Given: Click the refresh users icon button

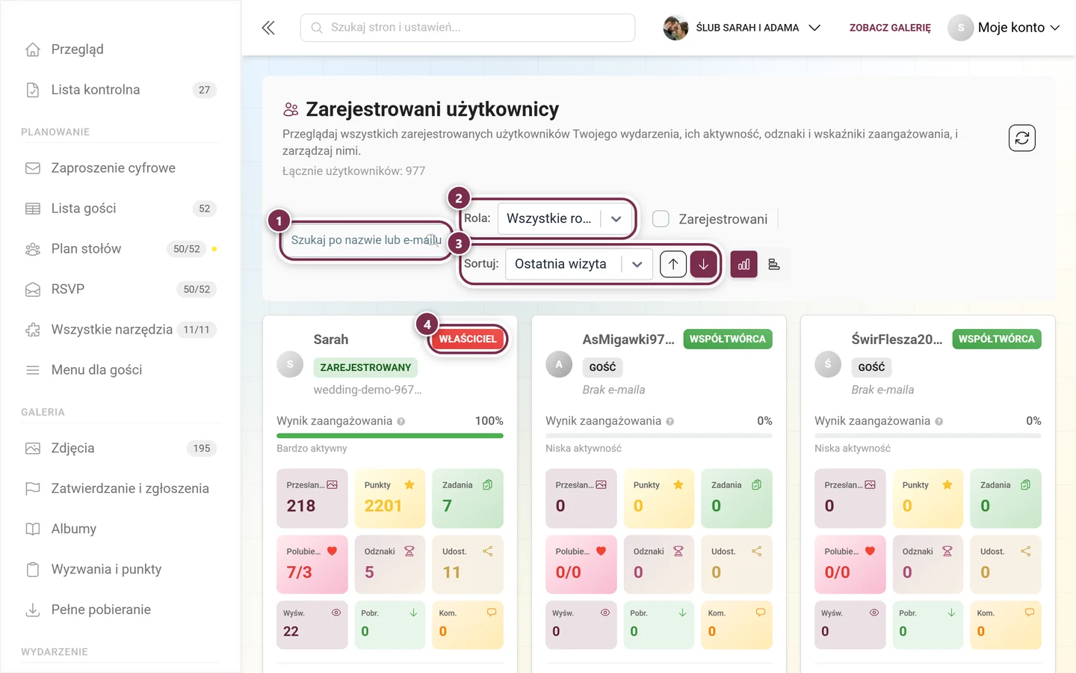Looking at the screenshot, I should pyautogui.click(x=1021, y=138).
